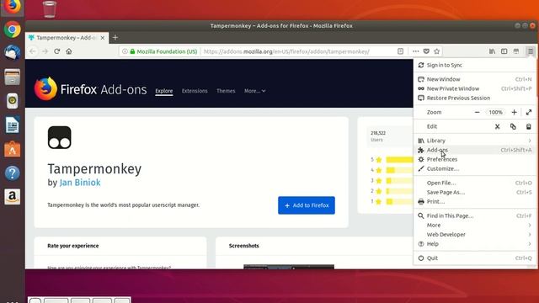Launch Thunderbird from the dock
Viewport: 539px width, 303px height.
point(13,52)
